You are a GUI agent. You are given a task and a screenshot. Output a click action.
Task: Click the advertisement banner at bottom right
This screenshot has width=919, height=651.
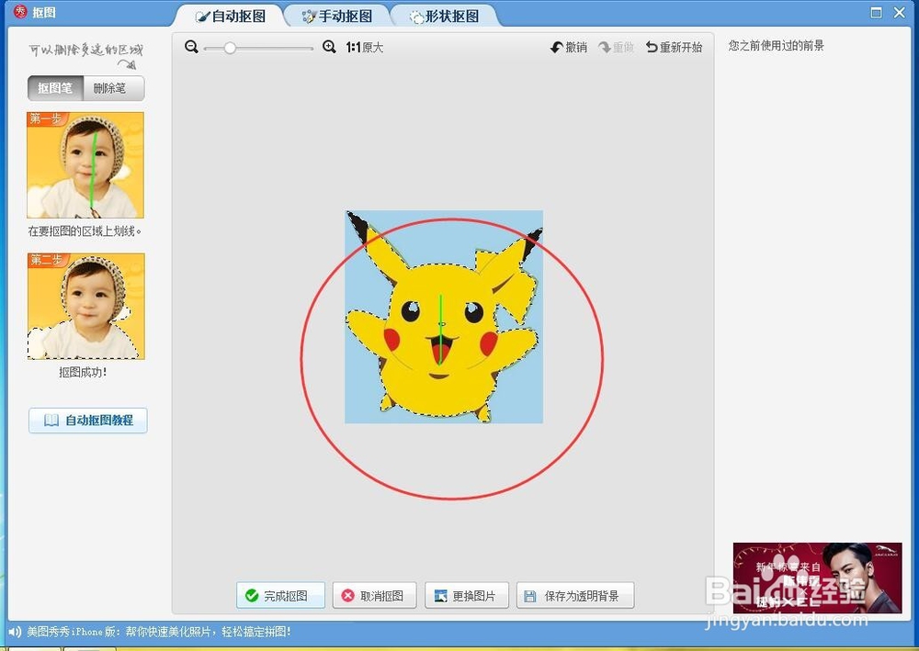(x=818, y=578)
